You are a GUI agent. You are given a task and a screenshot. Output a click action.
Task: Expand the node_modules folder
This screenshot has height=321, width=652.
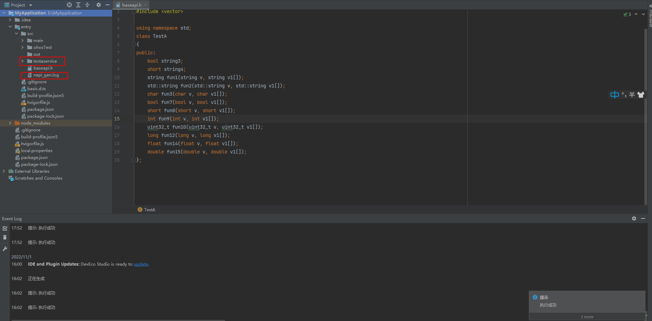click(x=10, y=123)
